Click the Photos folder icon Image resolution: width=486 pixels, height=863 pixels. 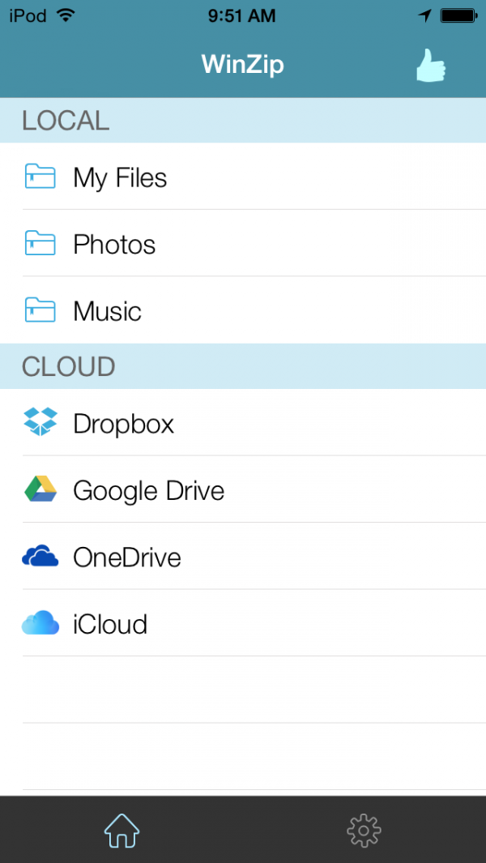point(40,243)
